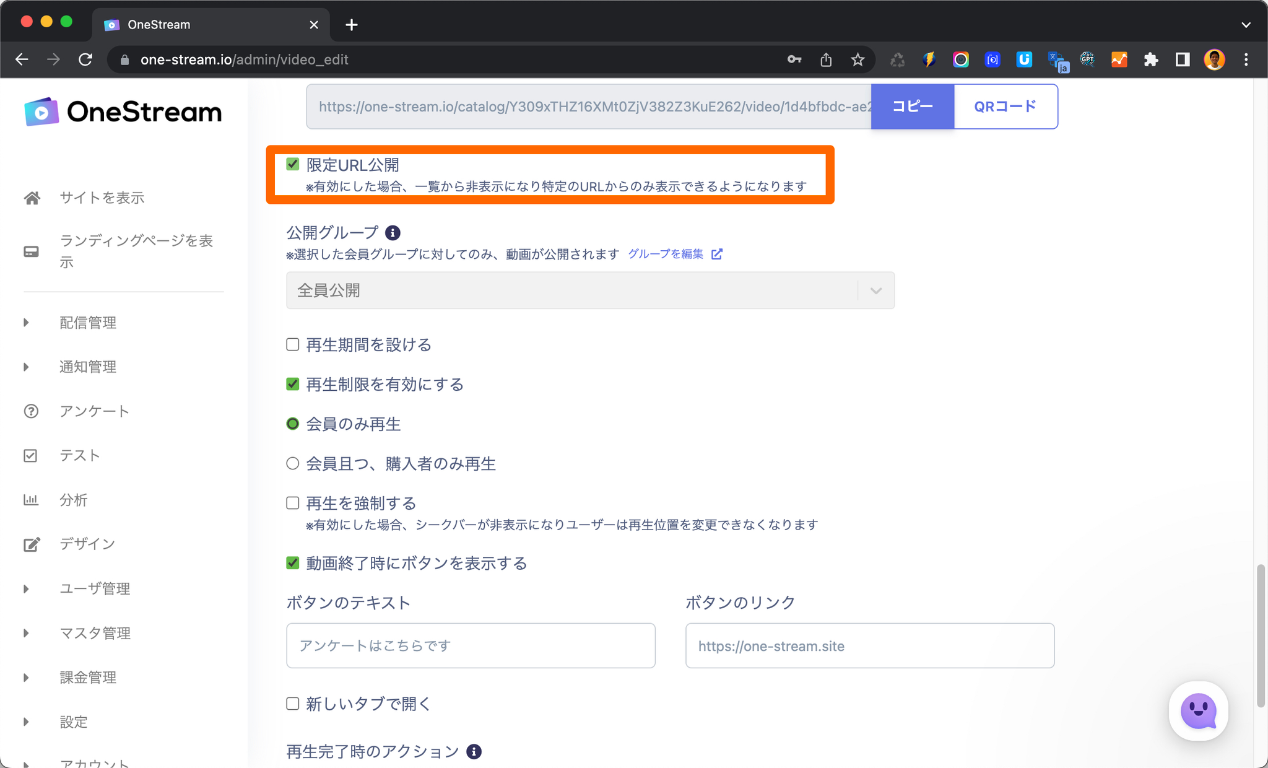
Task: Open the テスト menu item
Action: tap(79, 456)
